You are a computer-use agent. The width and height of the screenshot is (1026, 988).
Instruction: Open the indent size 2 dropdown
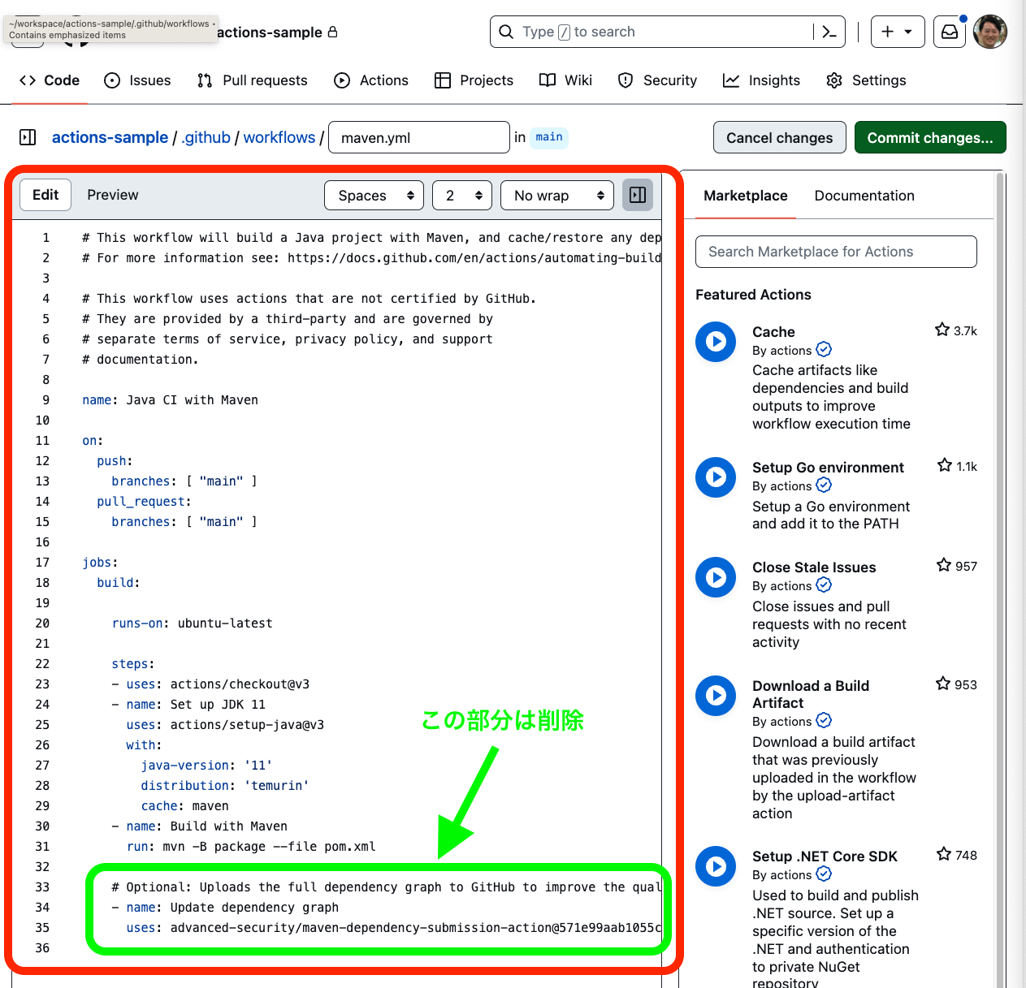462,195
